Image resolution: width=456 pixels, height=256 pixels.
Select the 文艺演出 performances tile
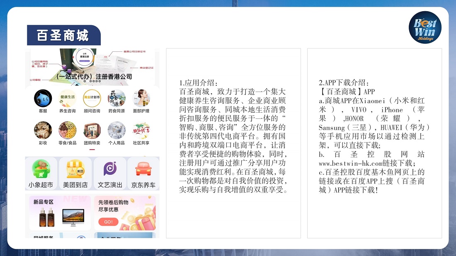pos(110,173)
